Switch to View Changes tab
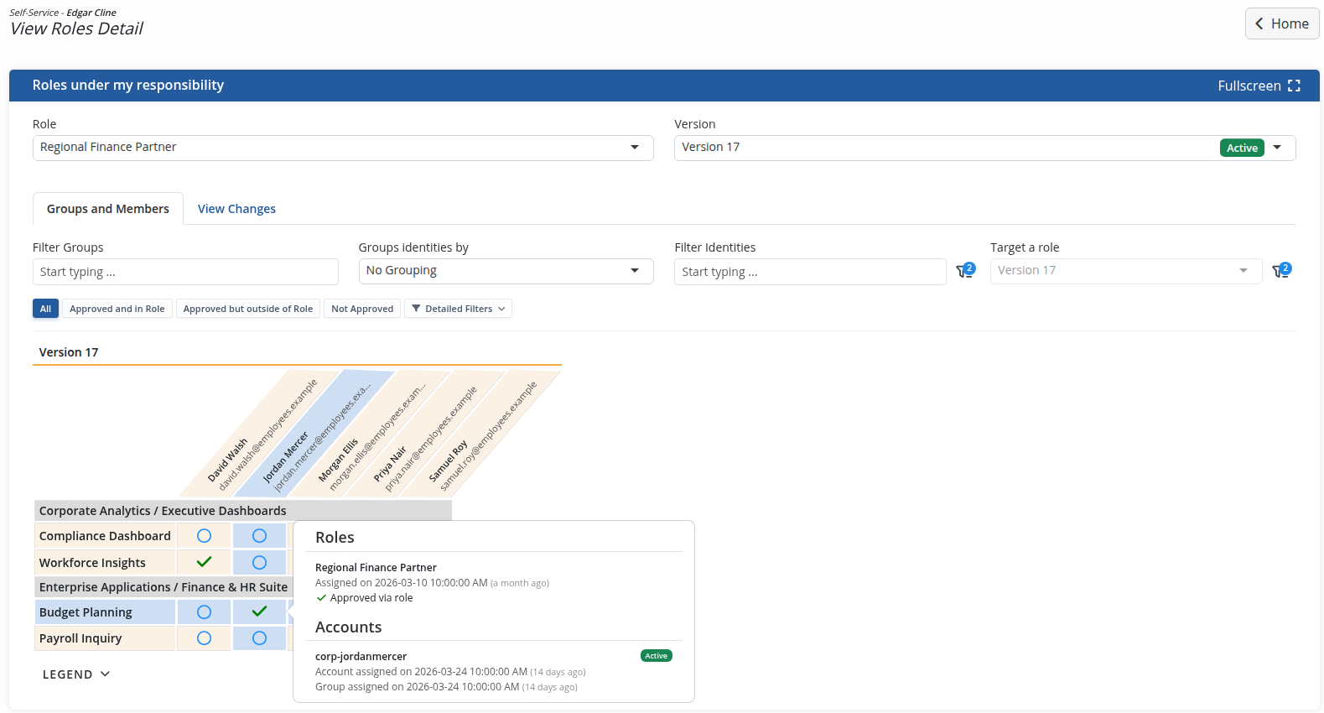 point(236,209)
